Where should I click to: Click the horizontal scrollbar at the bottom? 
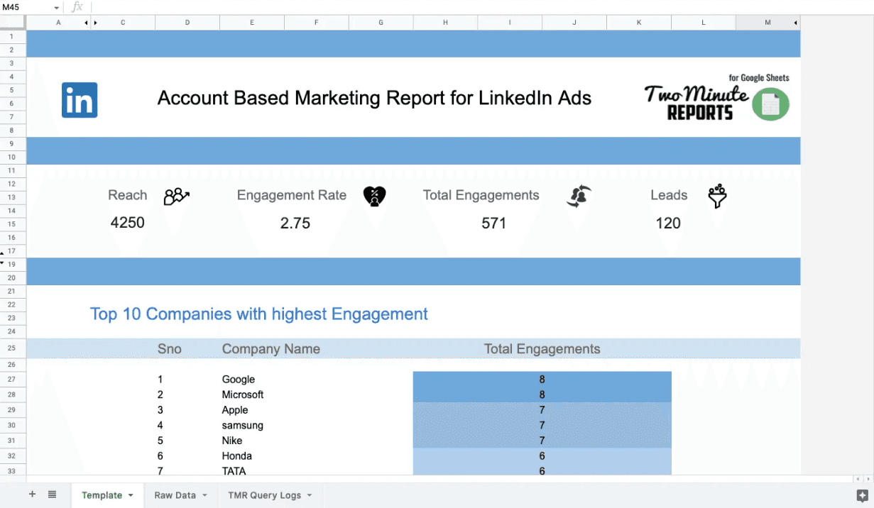pyautogui.click(x=426, y=480)
